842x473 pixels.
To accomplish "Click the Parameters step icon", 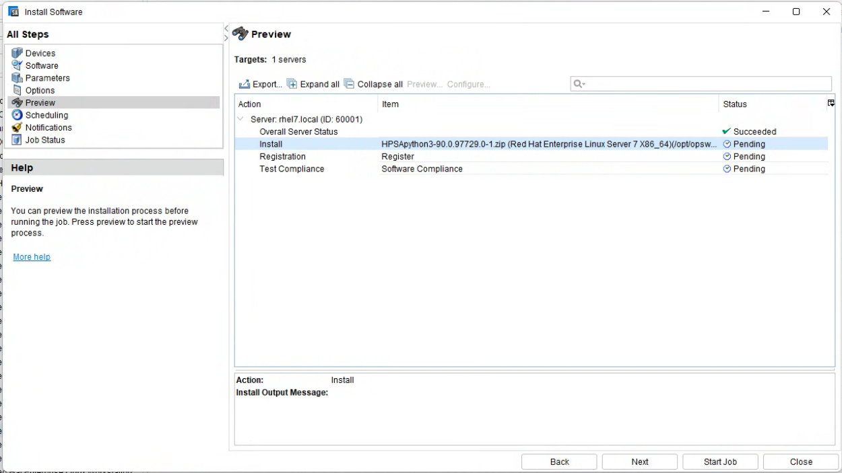I will coord(17,78).
